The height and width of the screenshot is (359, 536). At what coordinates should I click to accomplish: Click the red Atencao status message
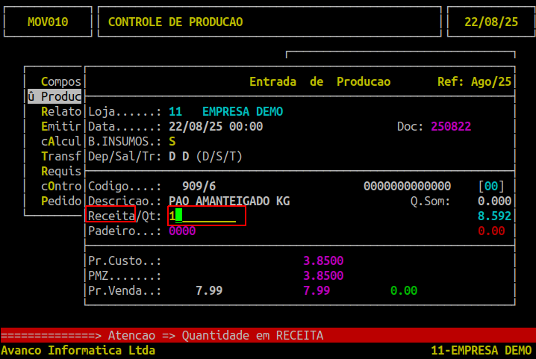[216, 335]
